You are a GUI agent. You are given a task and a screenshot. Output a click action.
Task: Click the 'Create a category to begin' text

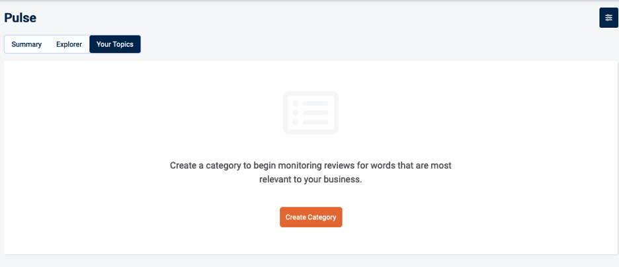220,165
